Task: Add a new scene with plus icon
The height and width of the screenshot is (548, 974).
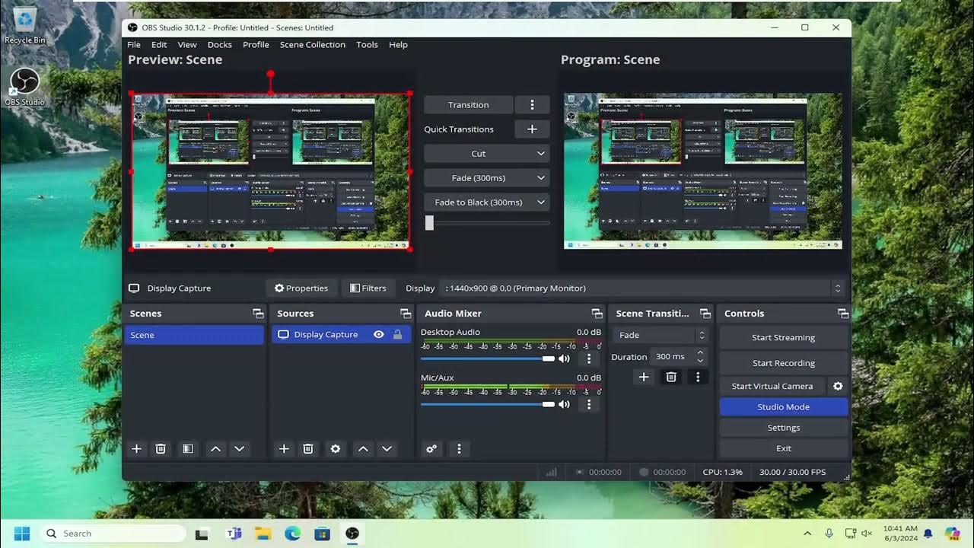Action: point(137,449)
